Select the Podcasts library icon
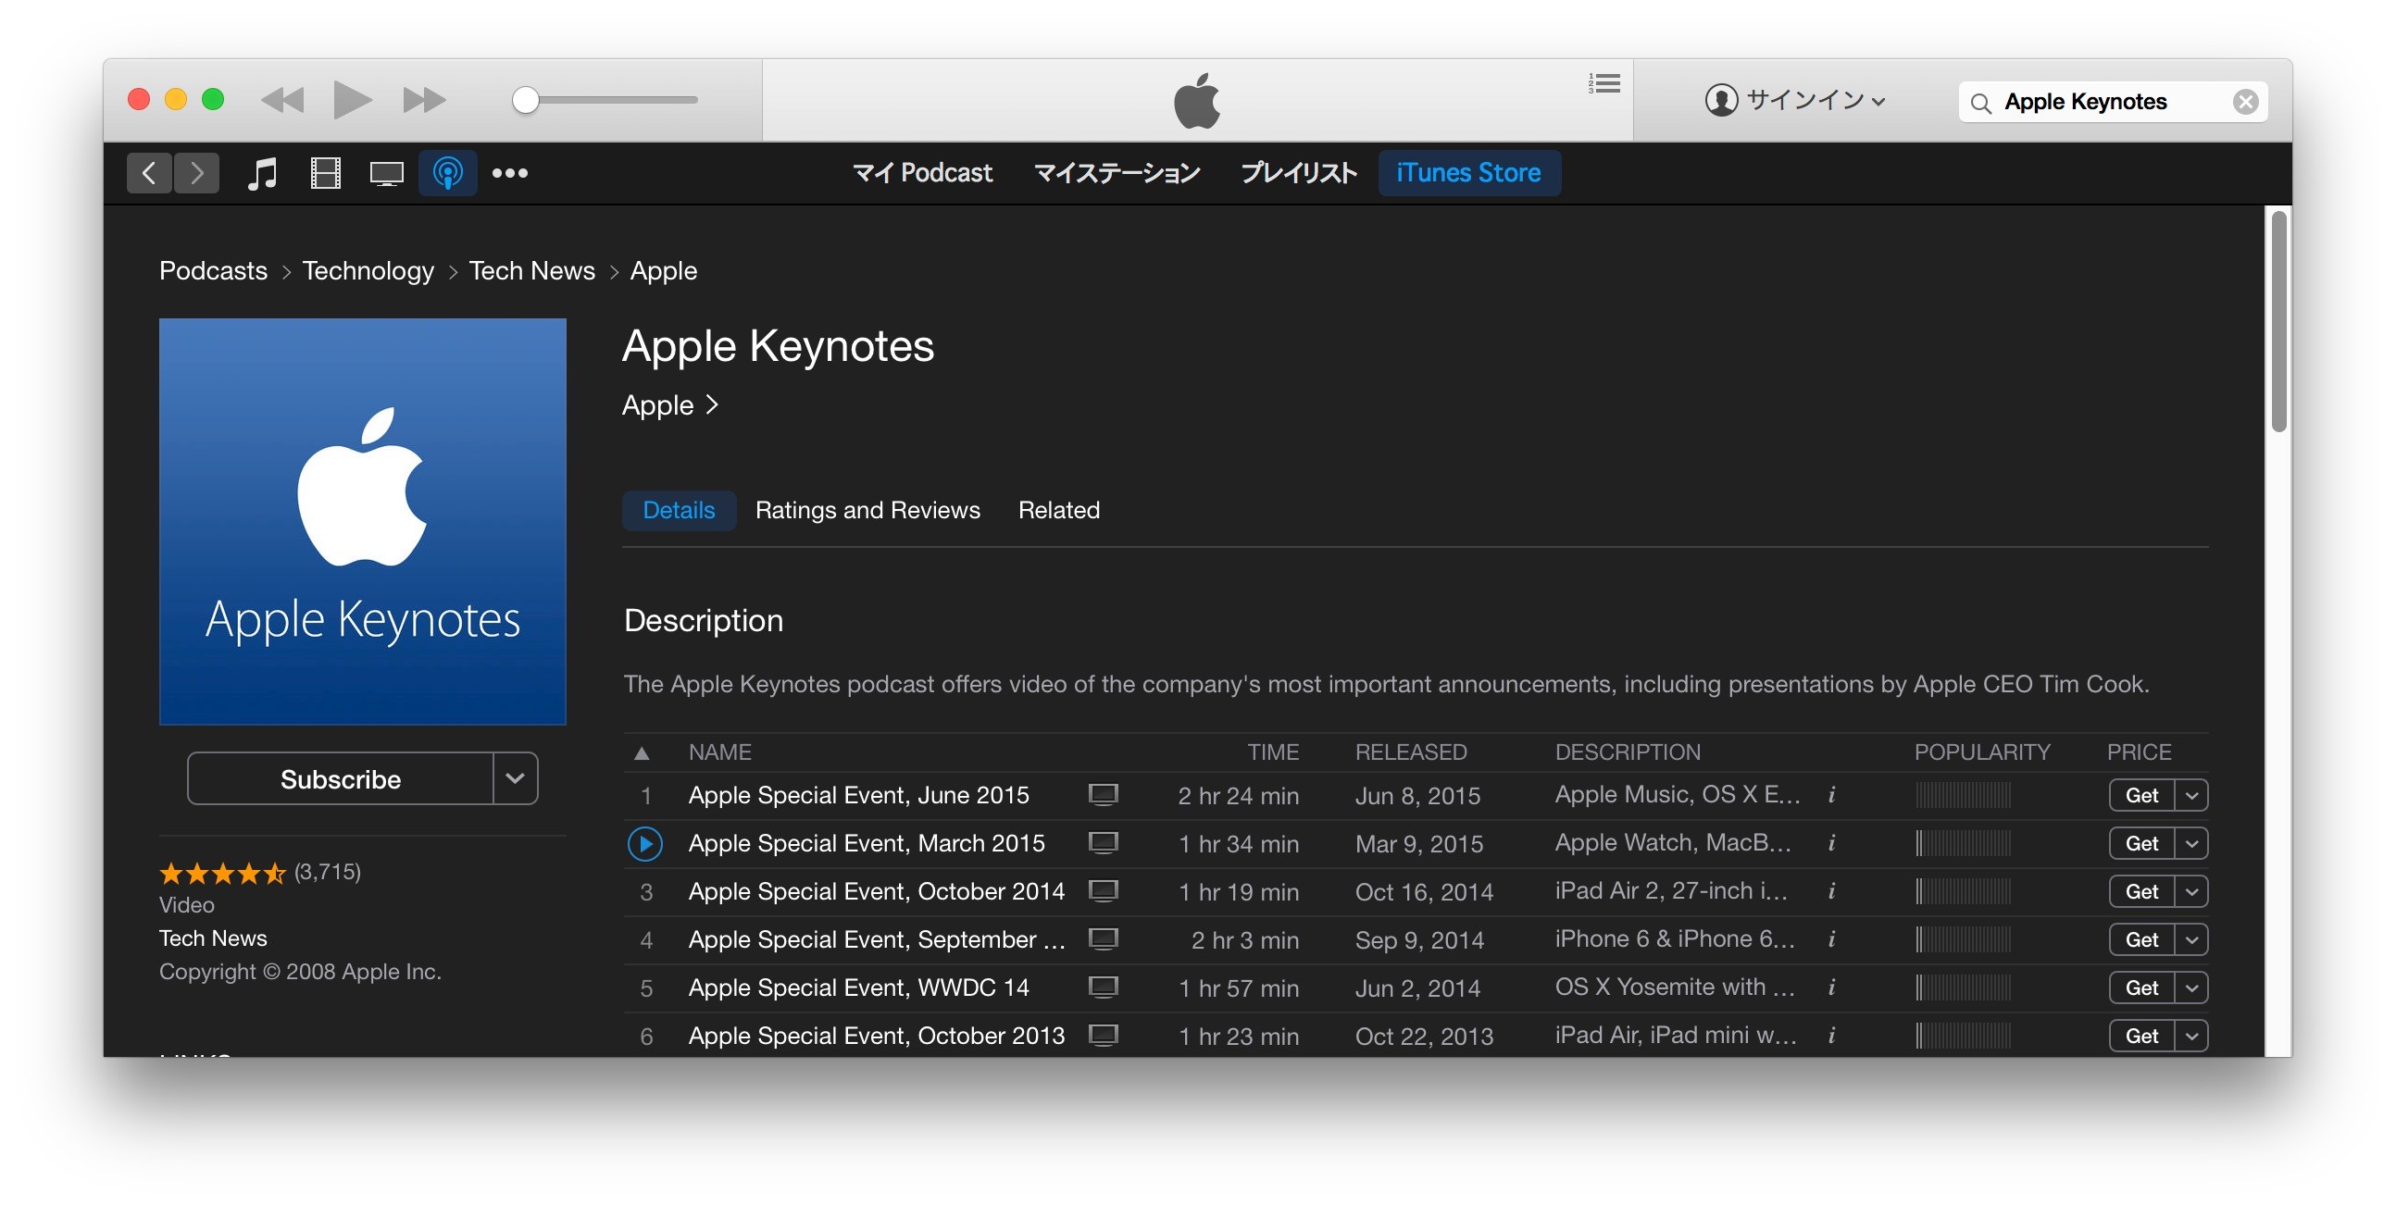The image size is (2396, 1205). pyautogui.click(x=447, y=173)
